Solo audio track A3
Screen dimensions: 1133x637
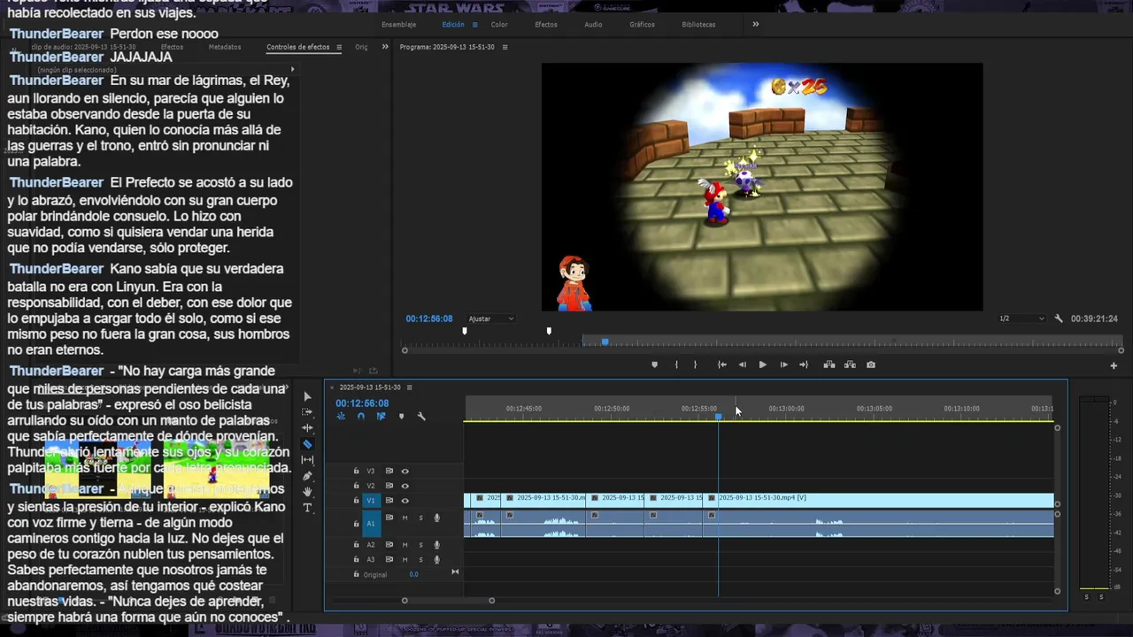(x=420, y=559)
